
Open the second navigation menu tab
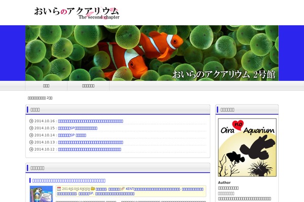88,86
